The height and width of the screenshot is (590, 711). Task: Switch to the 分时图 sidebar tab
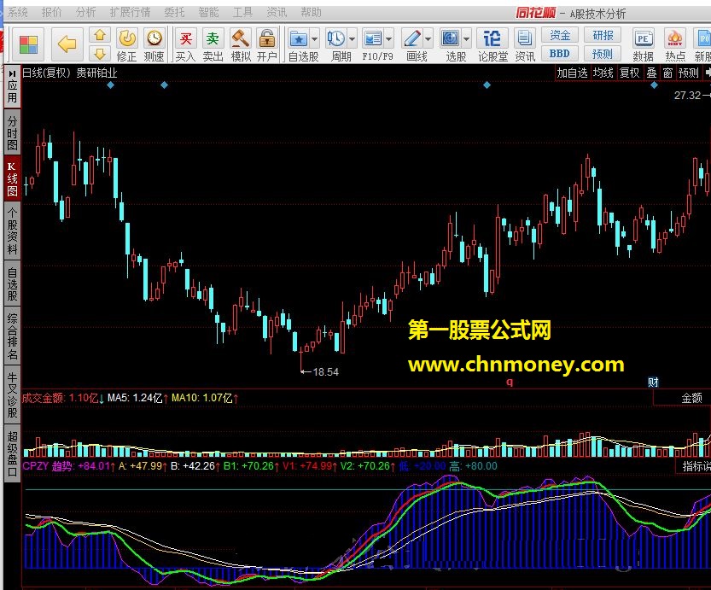pyautogui.click(x=12, y=133)
